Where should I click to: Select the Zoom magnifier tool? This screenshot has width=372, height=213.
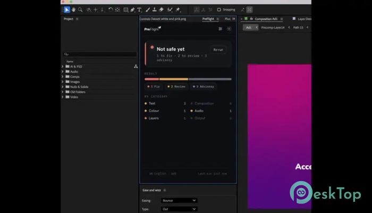80,10
